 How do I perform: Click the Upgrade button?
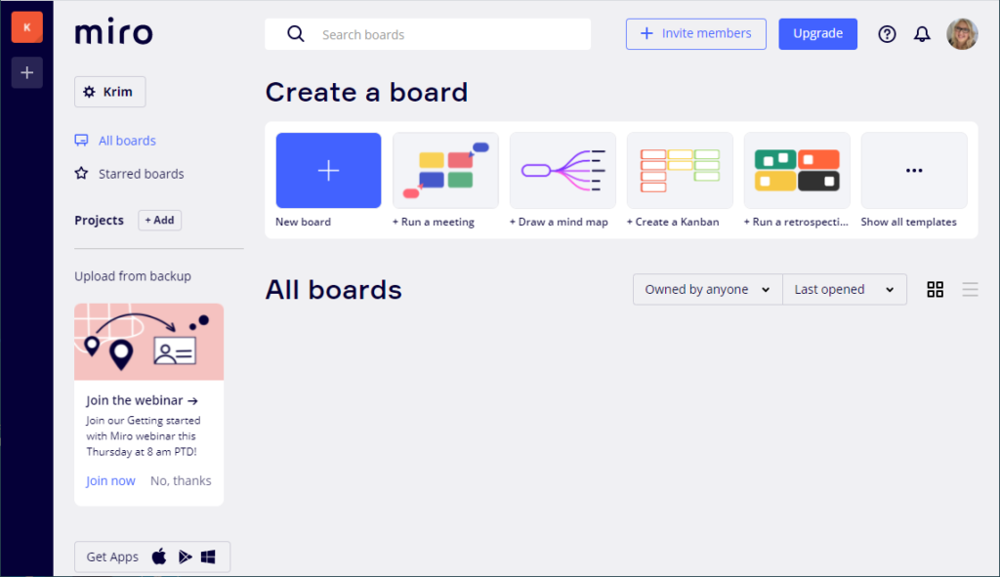(817, 34)
